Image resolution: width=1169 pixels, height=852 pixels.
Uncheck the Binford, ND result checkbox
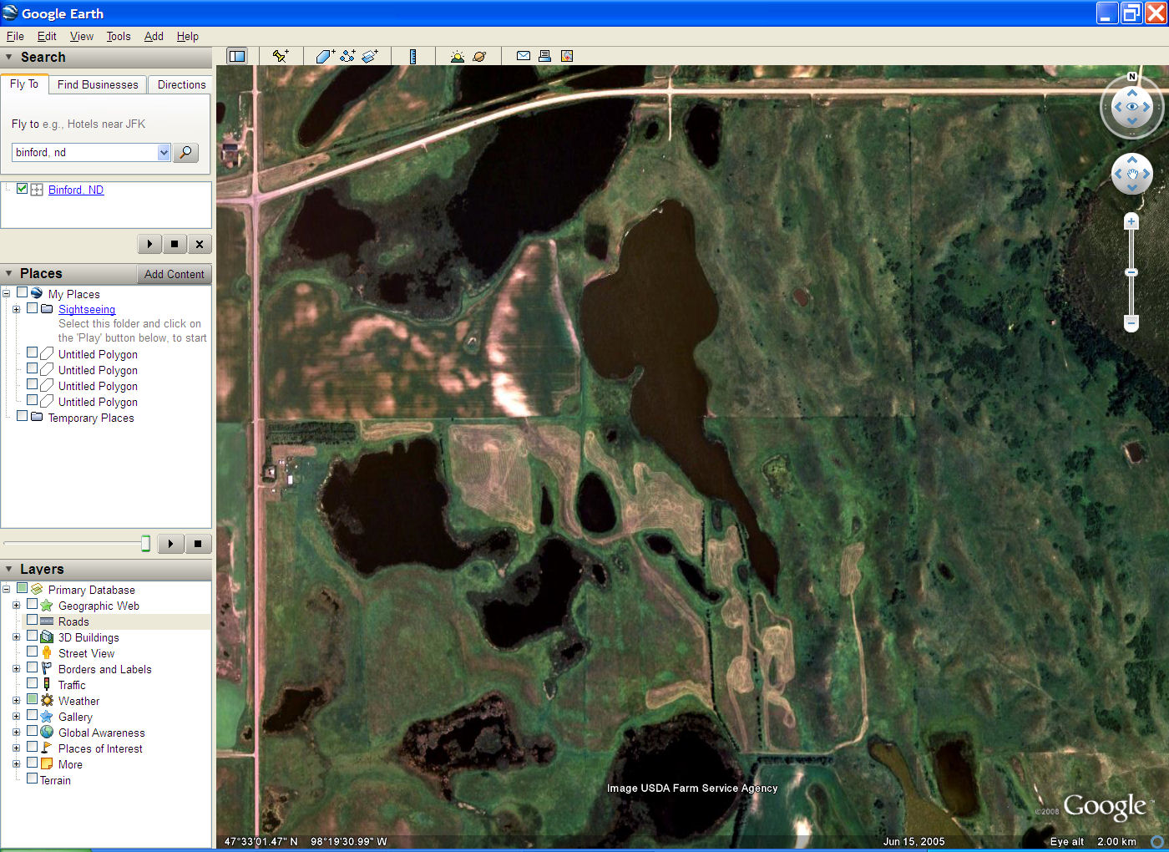pyautogui.click(x=22, y=189)
